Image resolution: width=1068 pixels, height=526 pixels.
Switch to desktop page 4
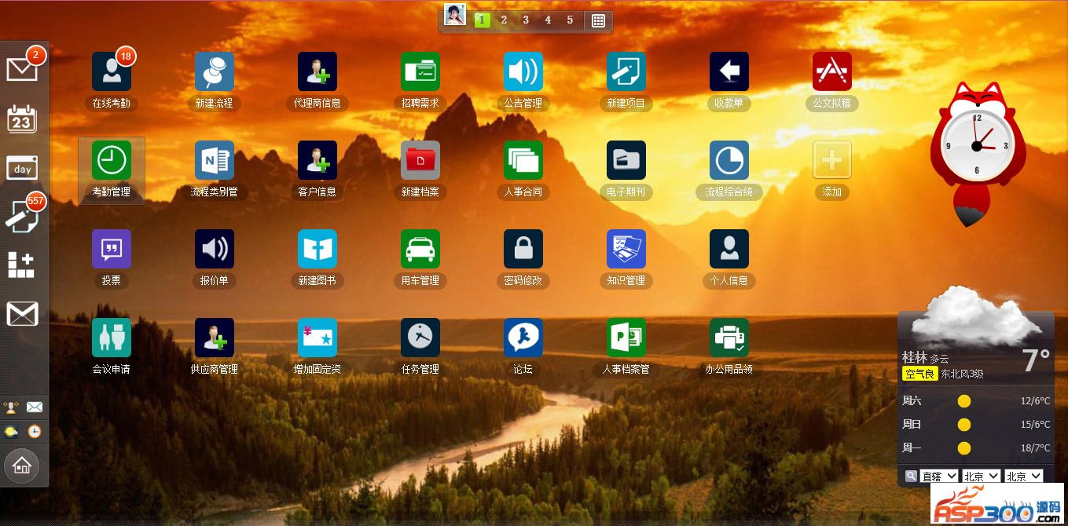(x=548, y=20)
